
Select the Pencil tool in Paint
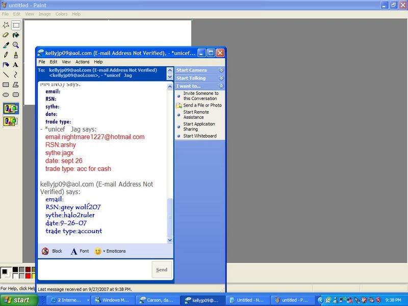click(x=6, y=55)
